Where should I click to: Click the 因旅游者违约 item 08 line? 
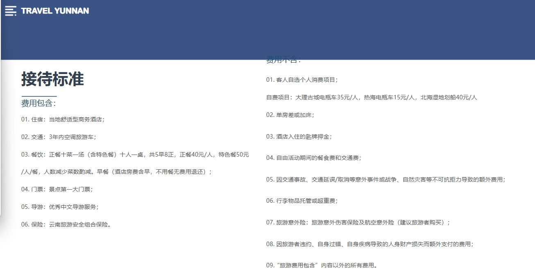tap(370, 244)
